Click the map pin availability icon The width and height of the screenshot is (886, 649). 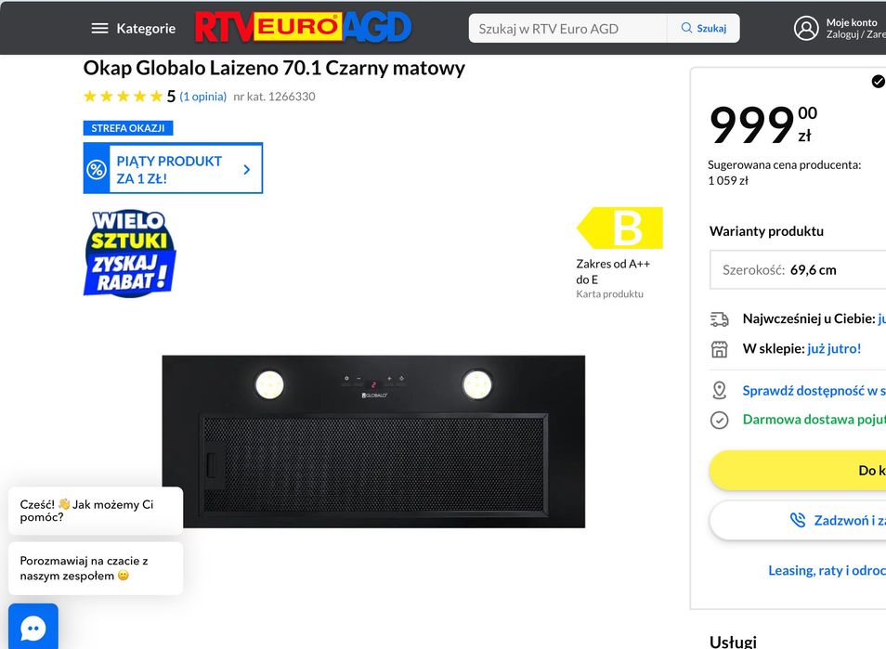coord(719,390)
